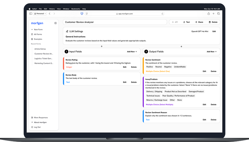Click the Neutral choice chip
The image size is (249, 142).
158,67
